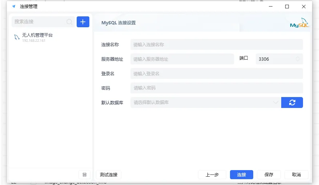Screen dimensions: 319x185
Task: Click the trash delete icon
Action: pyautogui.click(x=84, y=174)
